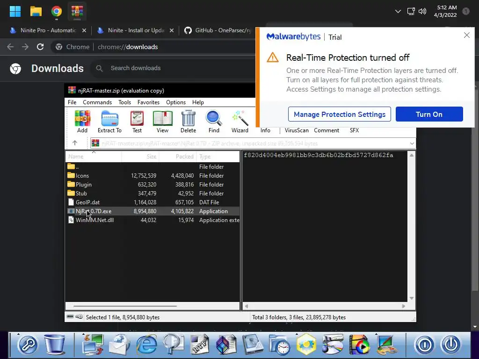Image resolution: width=479 pixels, height=359 pixels.
Task: Click the Add toolbar icon in WinRAR
Action: [x=82, y=122]
